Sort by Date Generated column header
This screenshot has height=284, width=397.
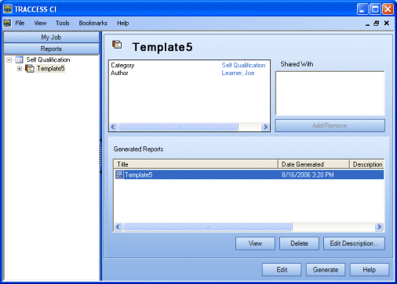point(313,164)
